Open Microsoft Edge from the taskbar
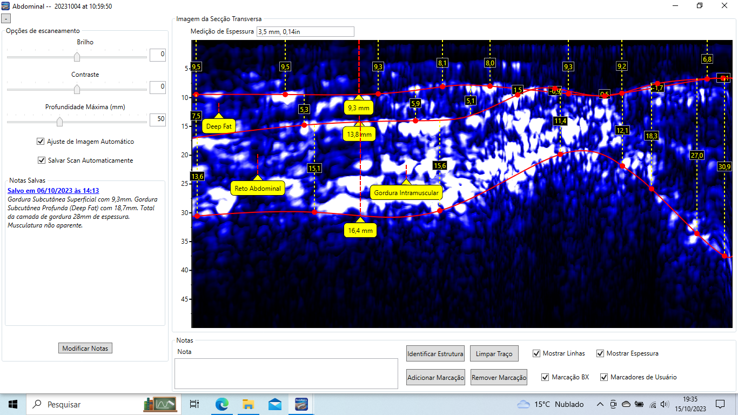This screenshot has width=738, height=415. pyautogui.click(x=222, y=404)
